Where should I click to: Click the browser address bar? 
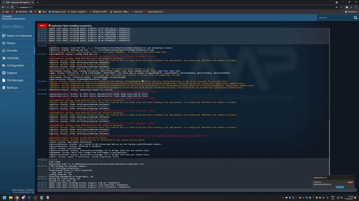(x=174, y=7)
